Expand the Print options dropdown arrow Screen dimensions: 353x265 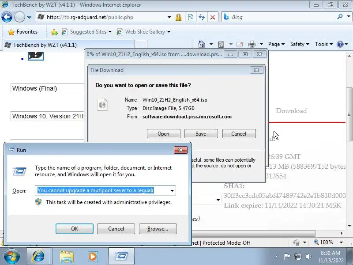pos(261,44)
